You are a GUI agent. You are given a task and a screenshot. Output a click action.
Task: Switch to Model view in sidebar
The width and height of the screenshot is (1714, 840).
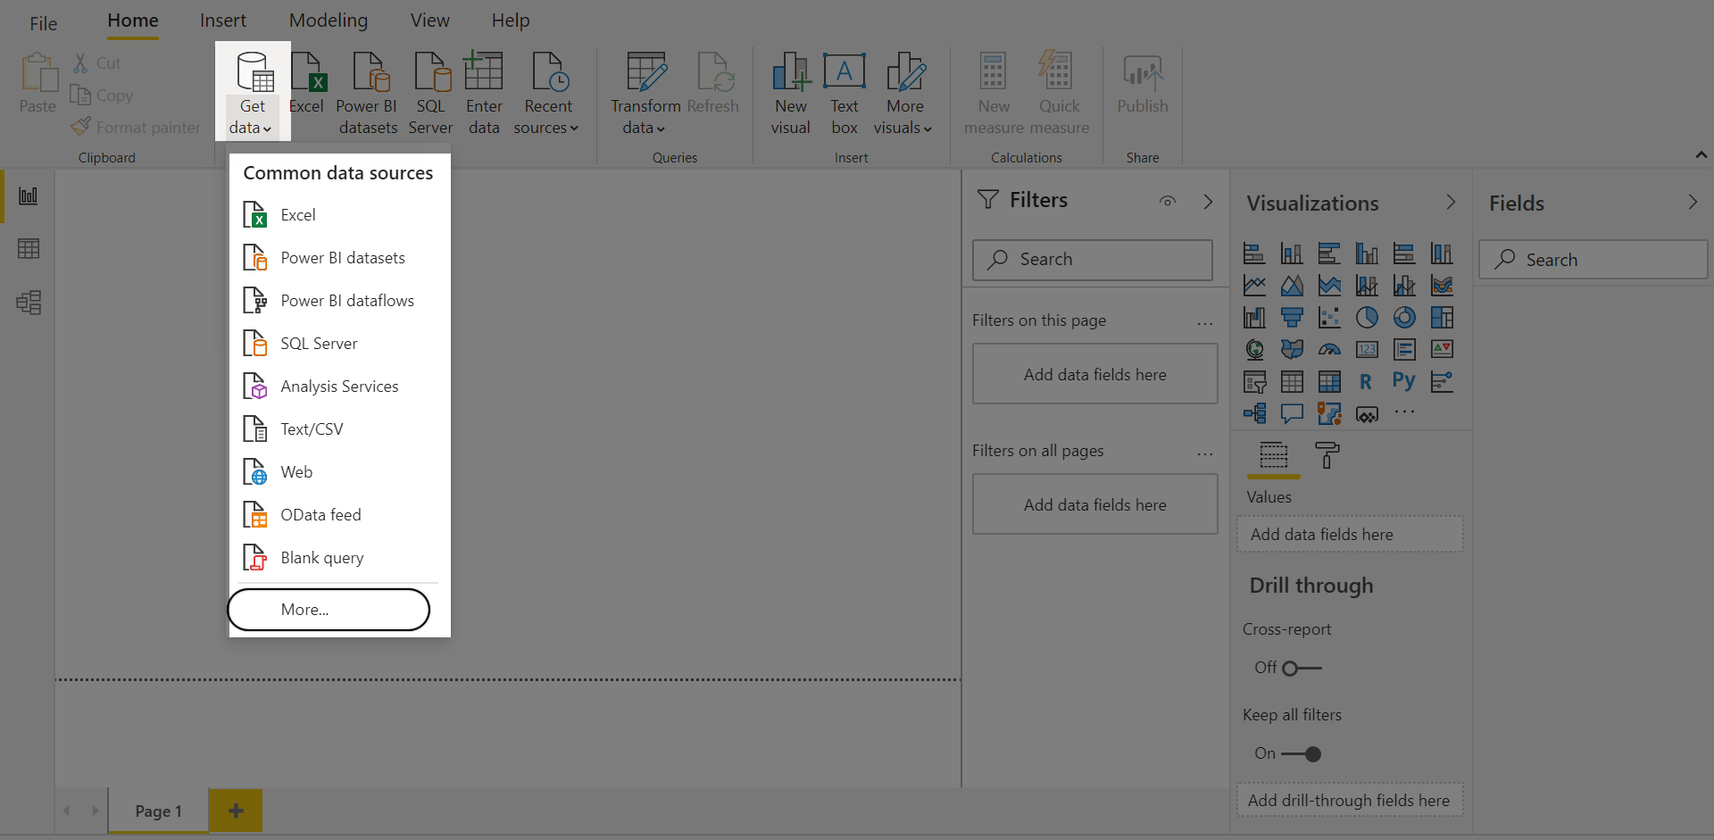tap(29, 303)
